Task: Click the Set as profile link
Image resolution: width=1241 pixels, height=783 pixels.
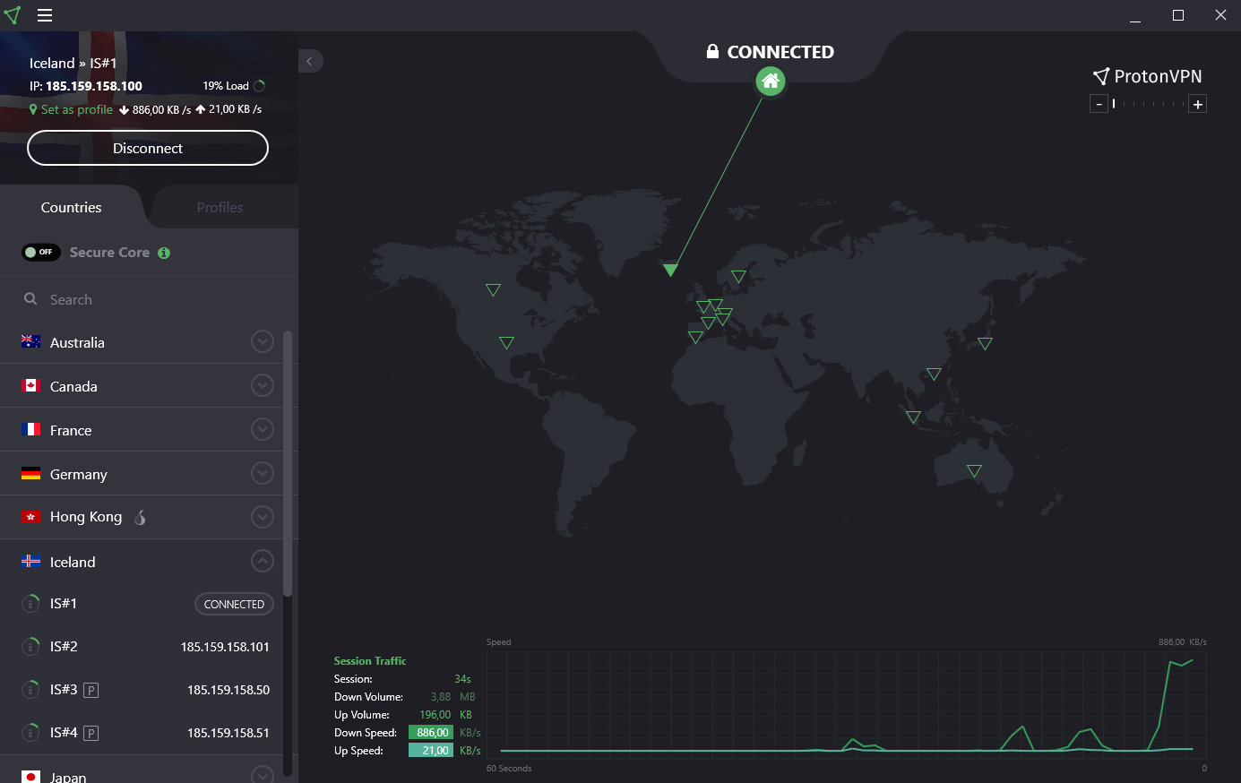Action: point(77,109)
